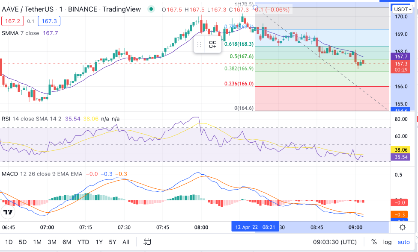Click the AAVE / TetherUS symbol title
The height and width of the screenshot is (252, 418).
[x=28, y=9]
